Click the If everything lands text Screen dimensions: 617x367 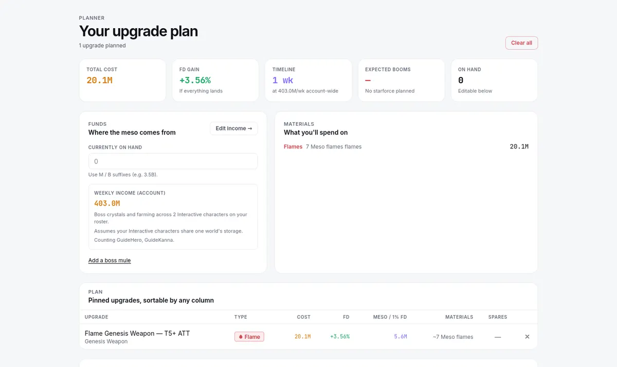(x=201, y=91)
